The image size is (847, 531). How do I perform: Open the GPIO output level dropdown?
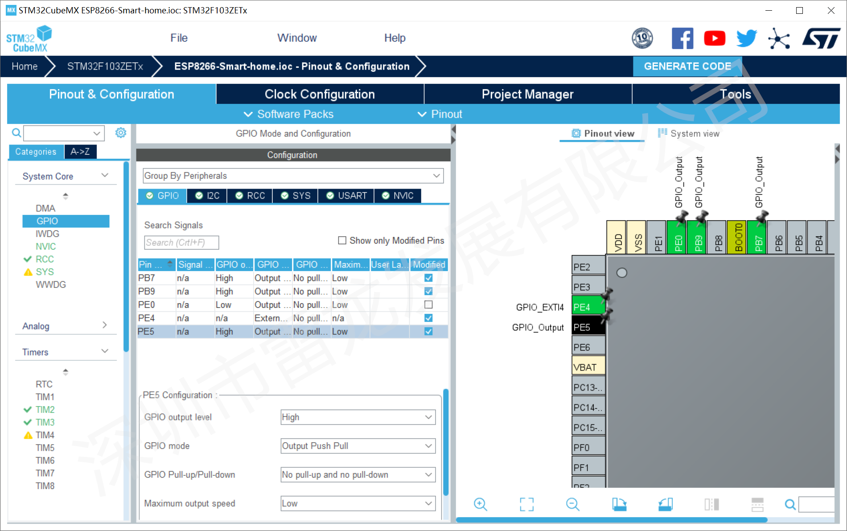(x=358, y=417)
